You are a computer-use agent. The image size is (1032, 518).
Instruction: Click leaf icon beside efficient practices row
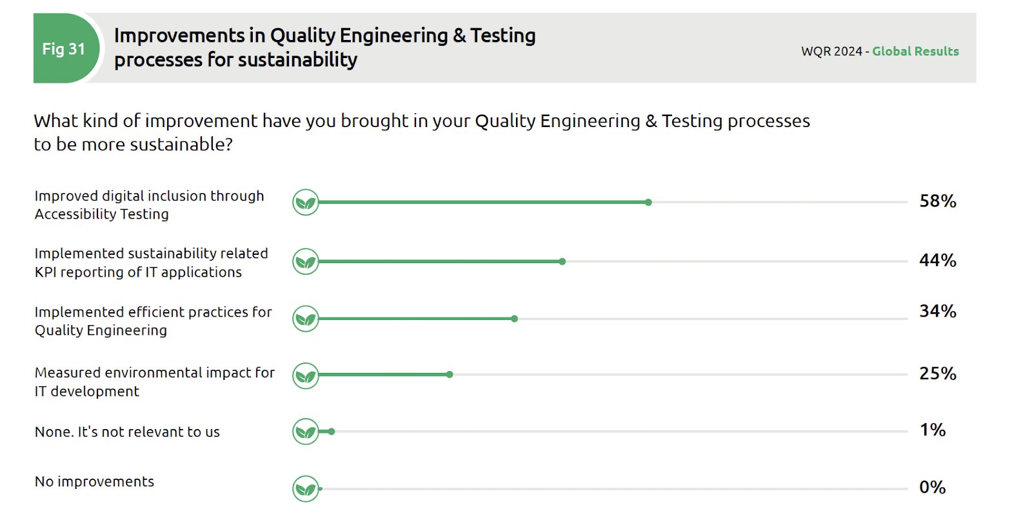(306, 319)
